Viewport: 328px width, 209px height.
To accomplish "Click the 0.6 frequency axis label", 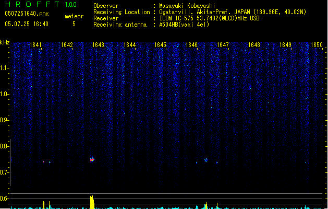I will 4,199.
